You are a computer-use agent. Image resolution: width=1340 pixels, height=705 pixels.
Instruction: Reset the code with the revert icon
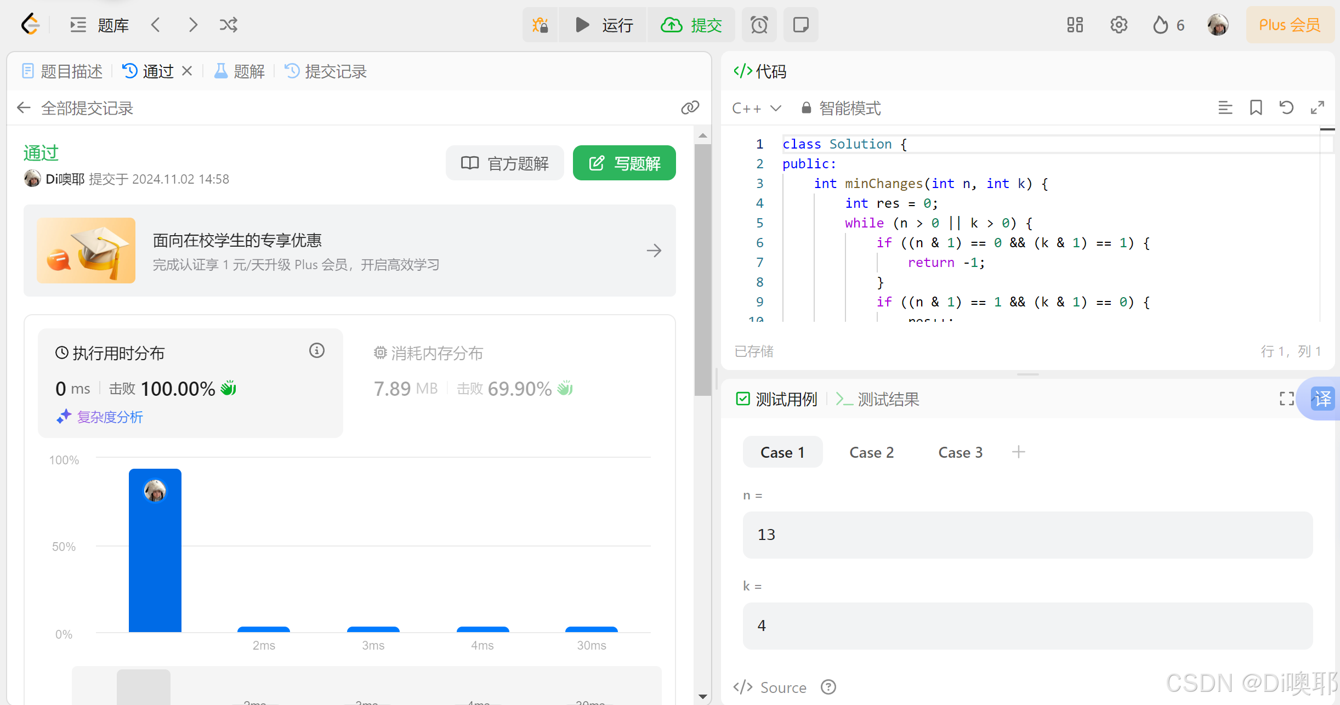pyautogui.click(x=1287, y=107)
